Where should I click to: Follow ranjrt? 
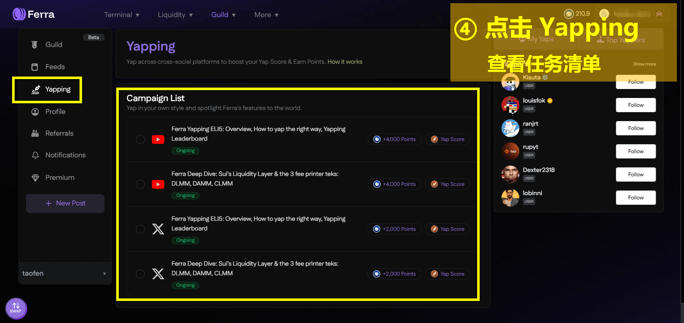coord(636,128)
